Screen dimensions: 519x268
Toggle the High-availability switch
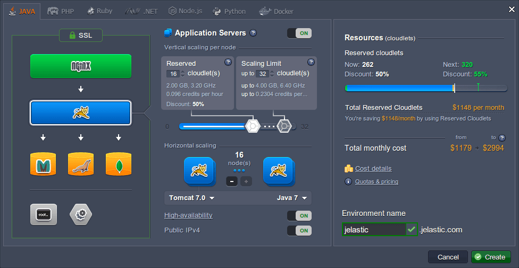click(x=299, y=216)
